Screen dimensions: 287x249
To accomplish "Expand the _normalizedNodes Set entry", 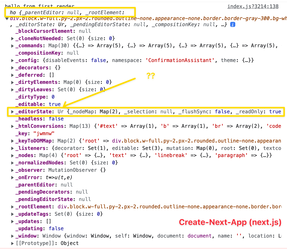I will 12,163.
